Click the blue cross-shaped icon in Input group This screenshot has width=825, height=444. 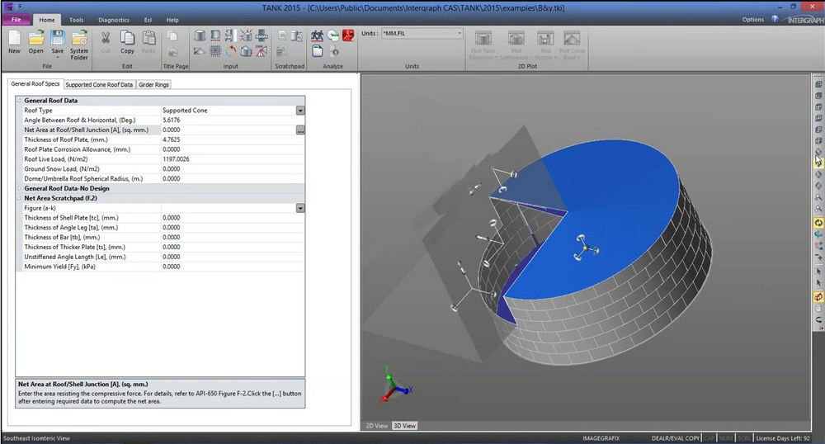click(x=262, y=35)
